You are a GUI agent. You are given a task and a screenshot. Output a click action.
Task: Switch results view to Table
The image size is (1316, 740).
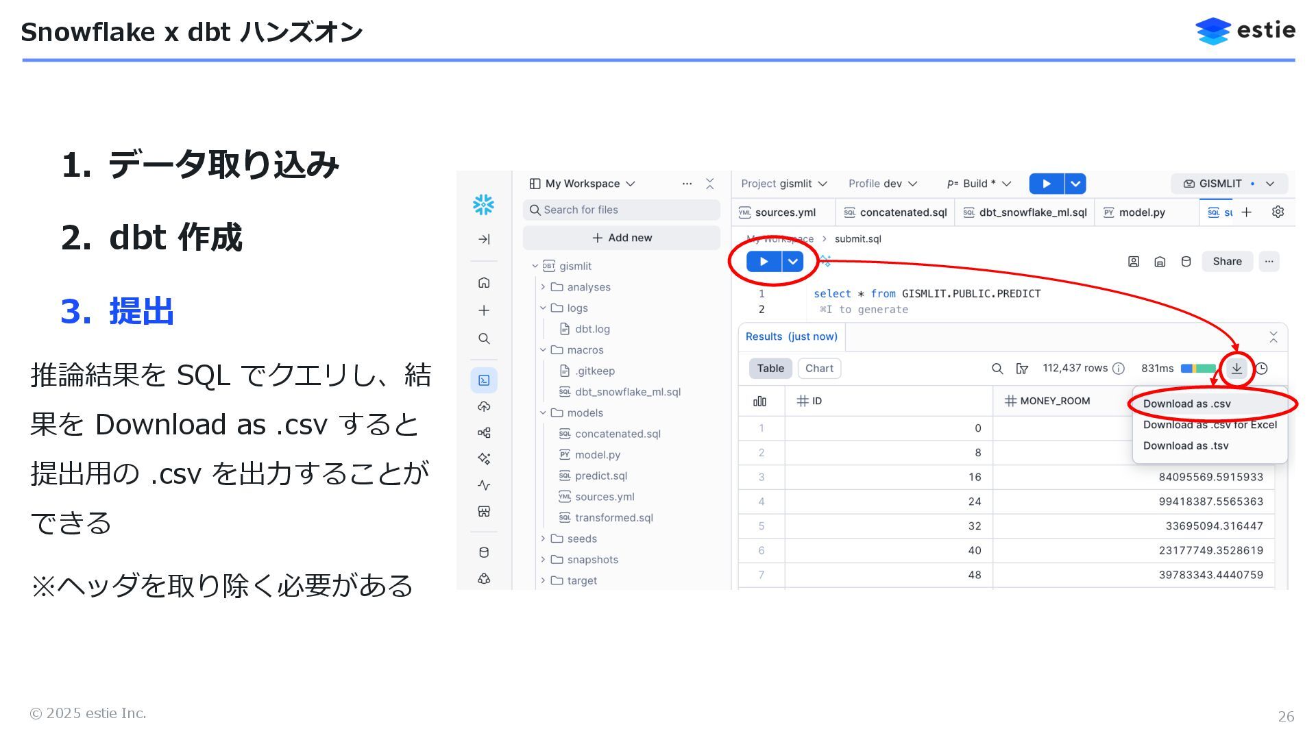770,369
